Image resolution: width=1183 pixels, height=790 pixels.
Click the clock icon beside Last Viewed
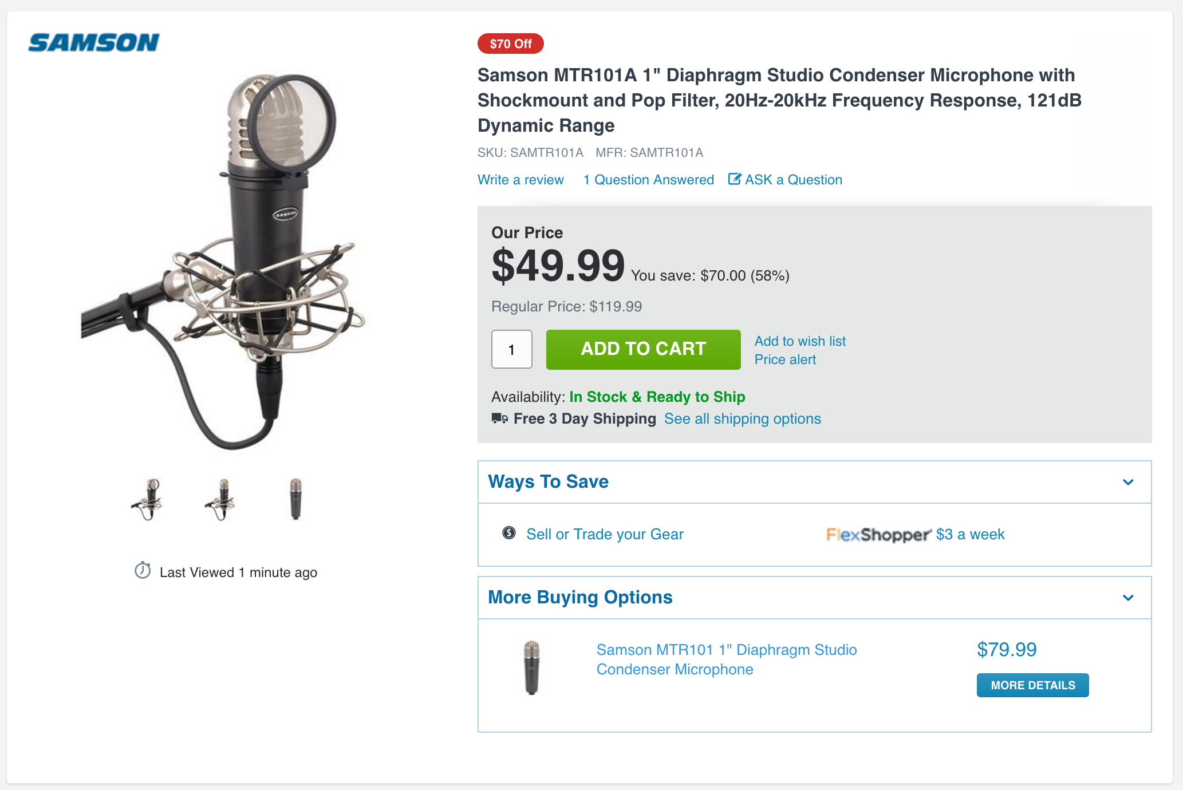coord(143,571)
